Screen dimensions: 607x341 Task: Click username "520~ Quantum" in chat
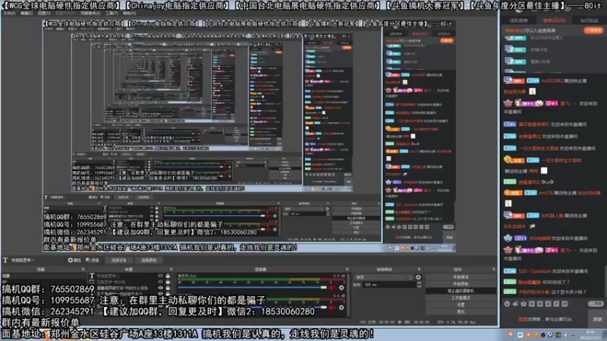tap(535, 271)
